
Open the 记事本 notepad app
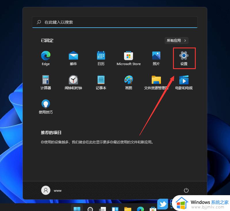click(101, 82)
